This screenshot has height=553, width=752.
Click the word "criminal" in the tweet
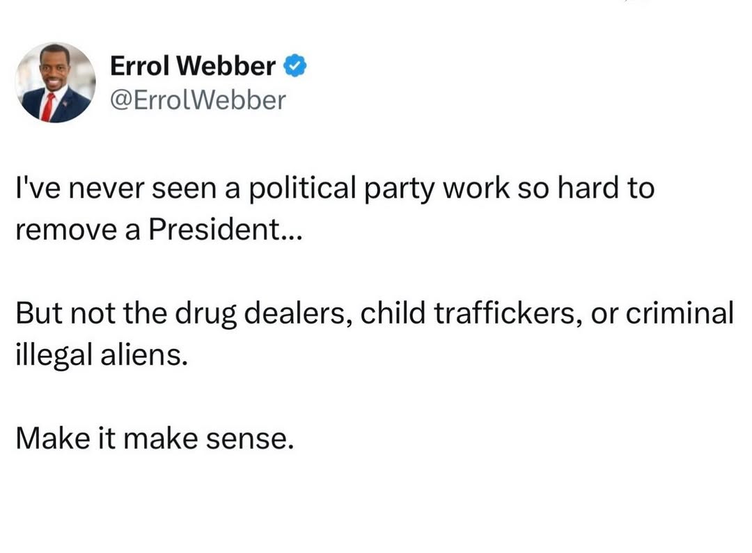point(680,314)
